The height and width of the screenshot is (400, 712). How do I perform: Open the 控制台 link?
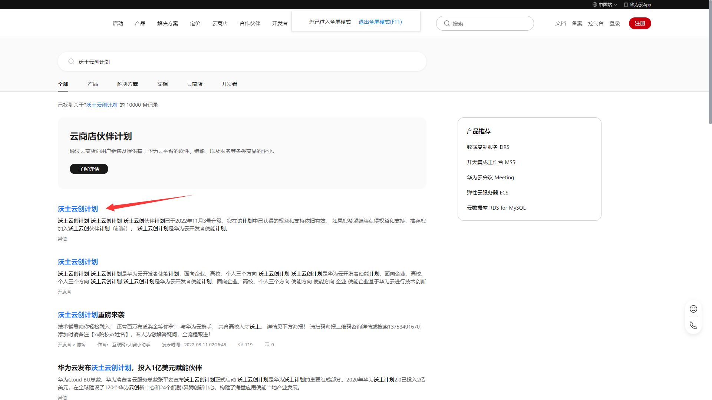tap(596, 23)
